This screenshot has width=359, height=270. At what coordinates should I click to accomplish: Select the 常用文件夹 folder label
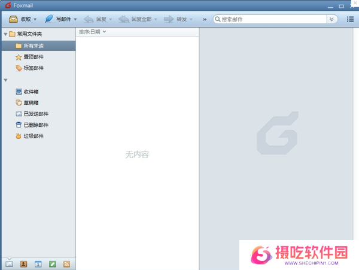[29, 34]
